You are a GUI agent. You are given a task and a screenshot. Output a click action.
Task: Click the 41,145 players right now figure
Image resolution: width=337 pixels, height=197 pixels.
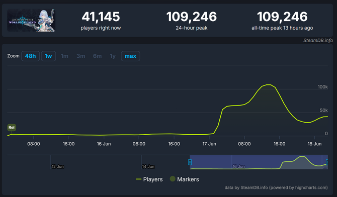pyautogui.click(x=101, y=17)
